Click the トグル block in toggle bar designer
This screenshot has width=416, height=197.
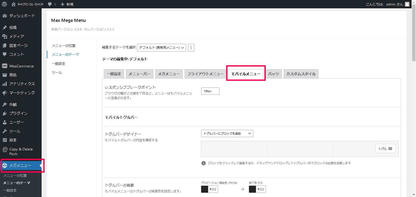coord(386,149)
